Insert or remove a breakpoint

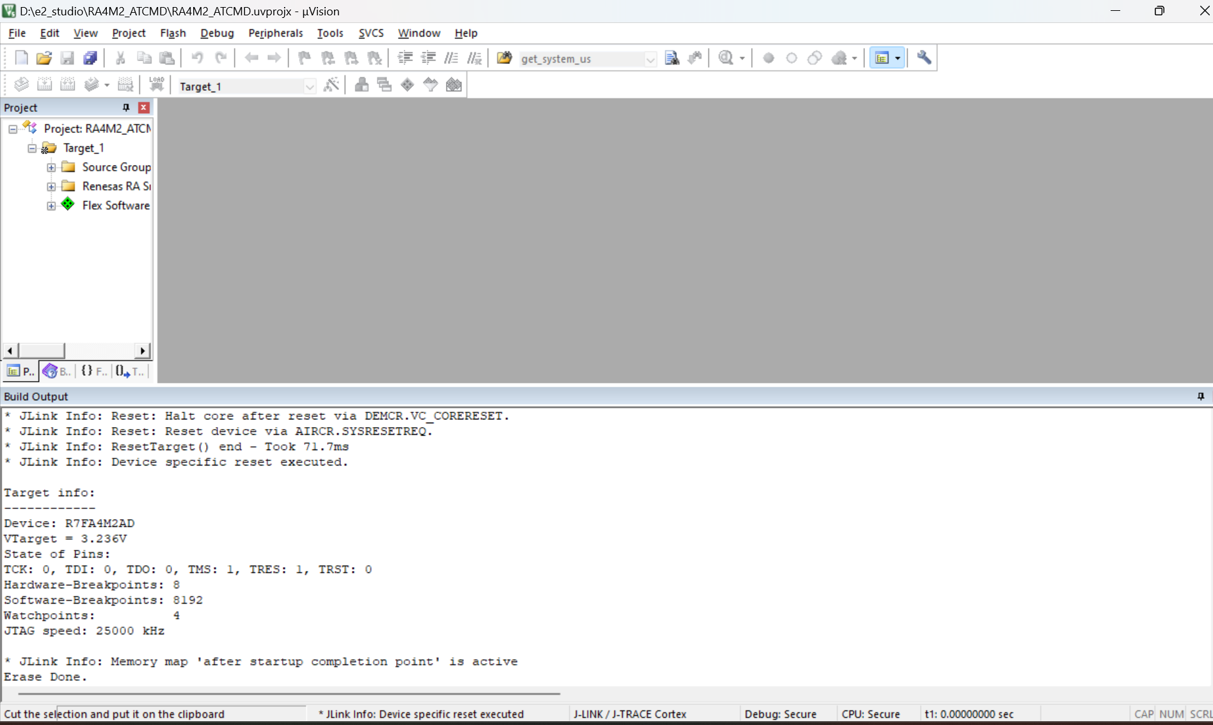pos(768,58)
